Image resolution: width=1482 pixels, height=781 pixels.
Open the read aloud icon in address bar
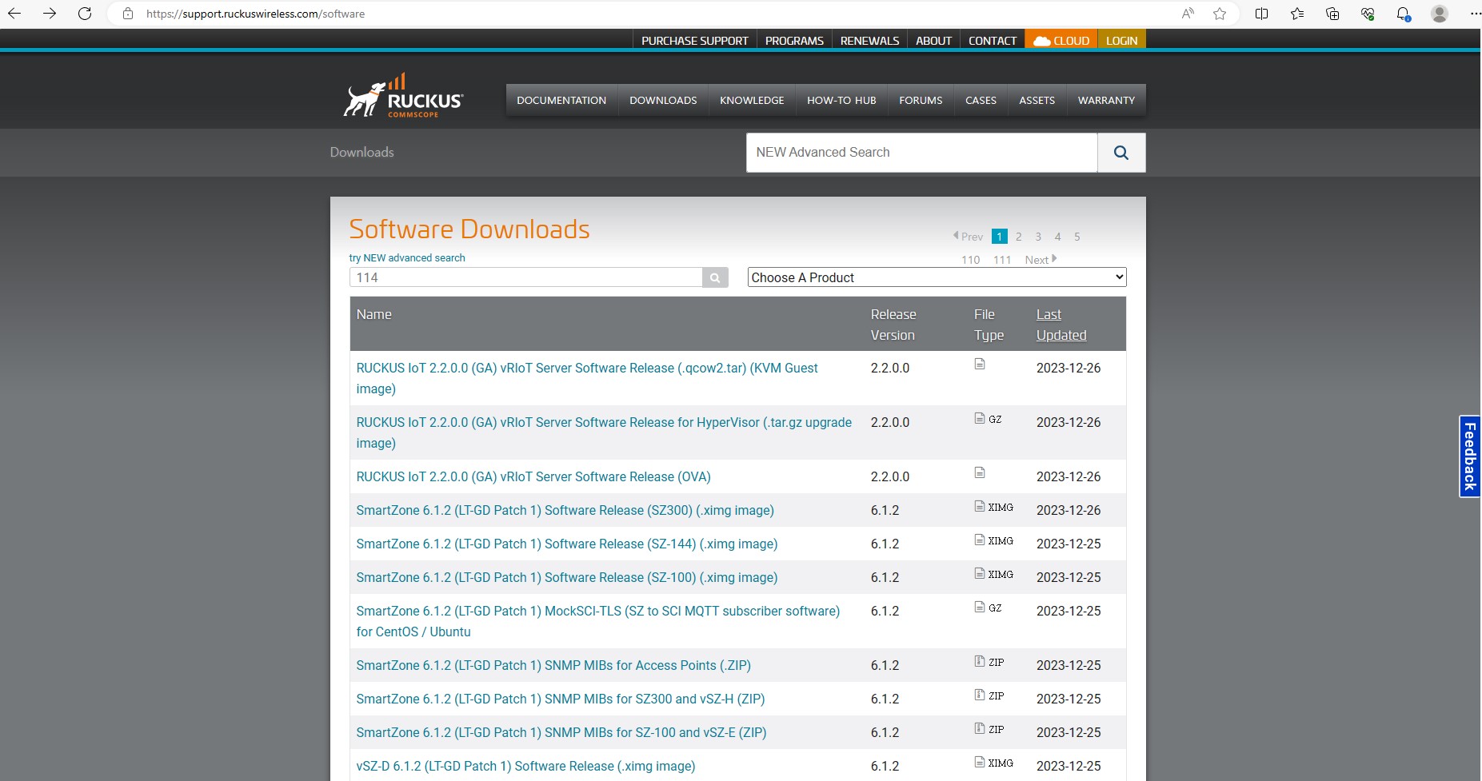pos(1188,14)
